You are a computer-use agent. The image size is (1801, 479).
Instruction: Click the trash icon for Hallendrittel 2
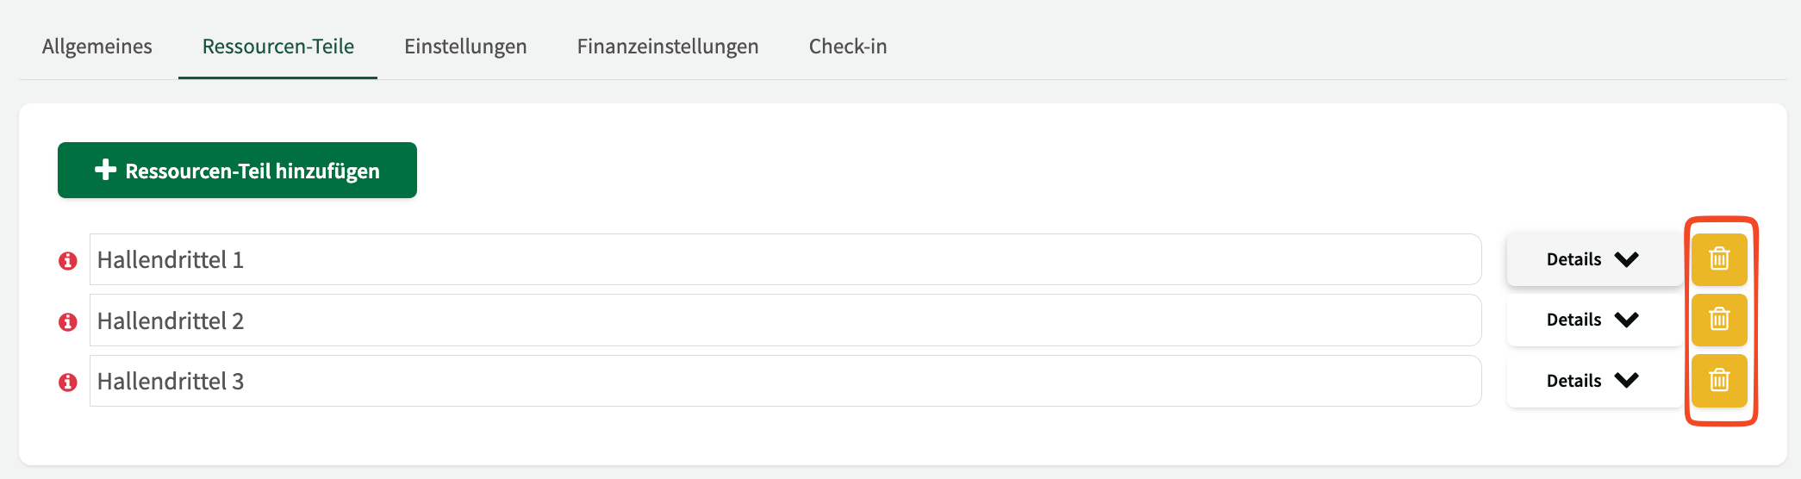coord(1718,320)
